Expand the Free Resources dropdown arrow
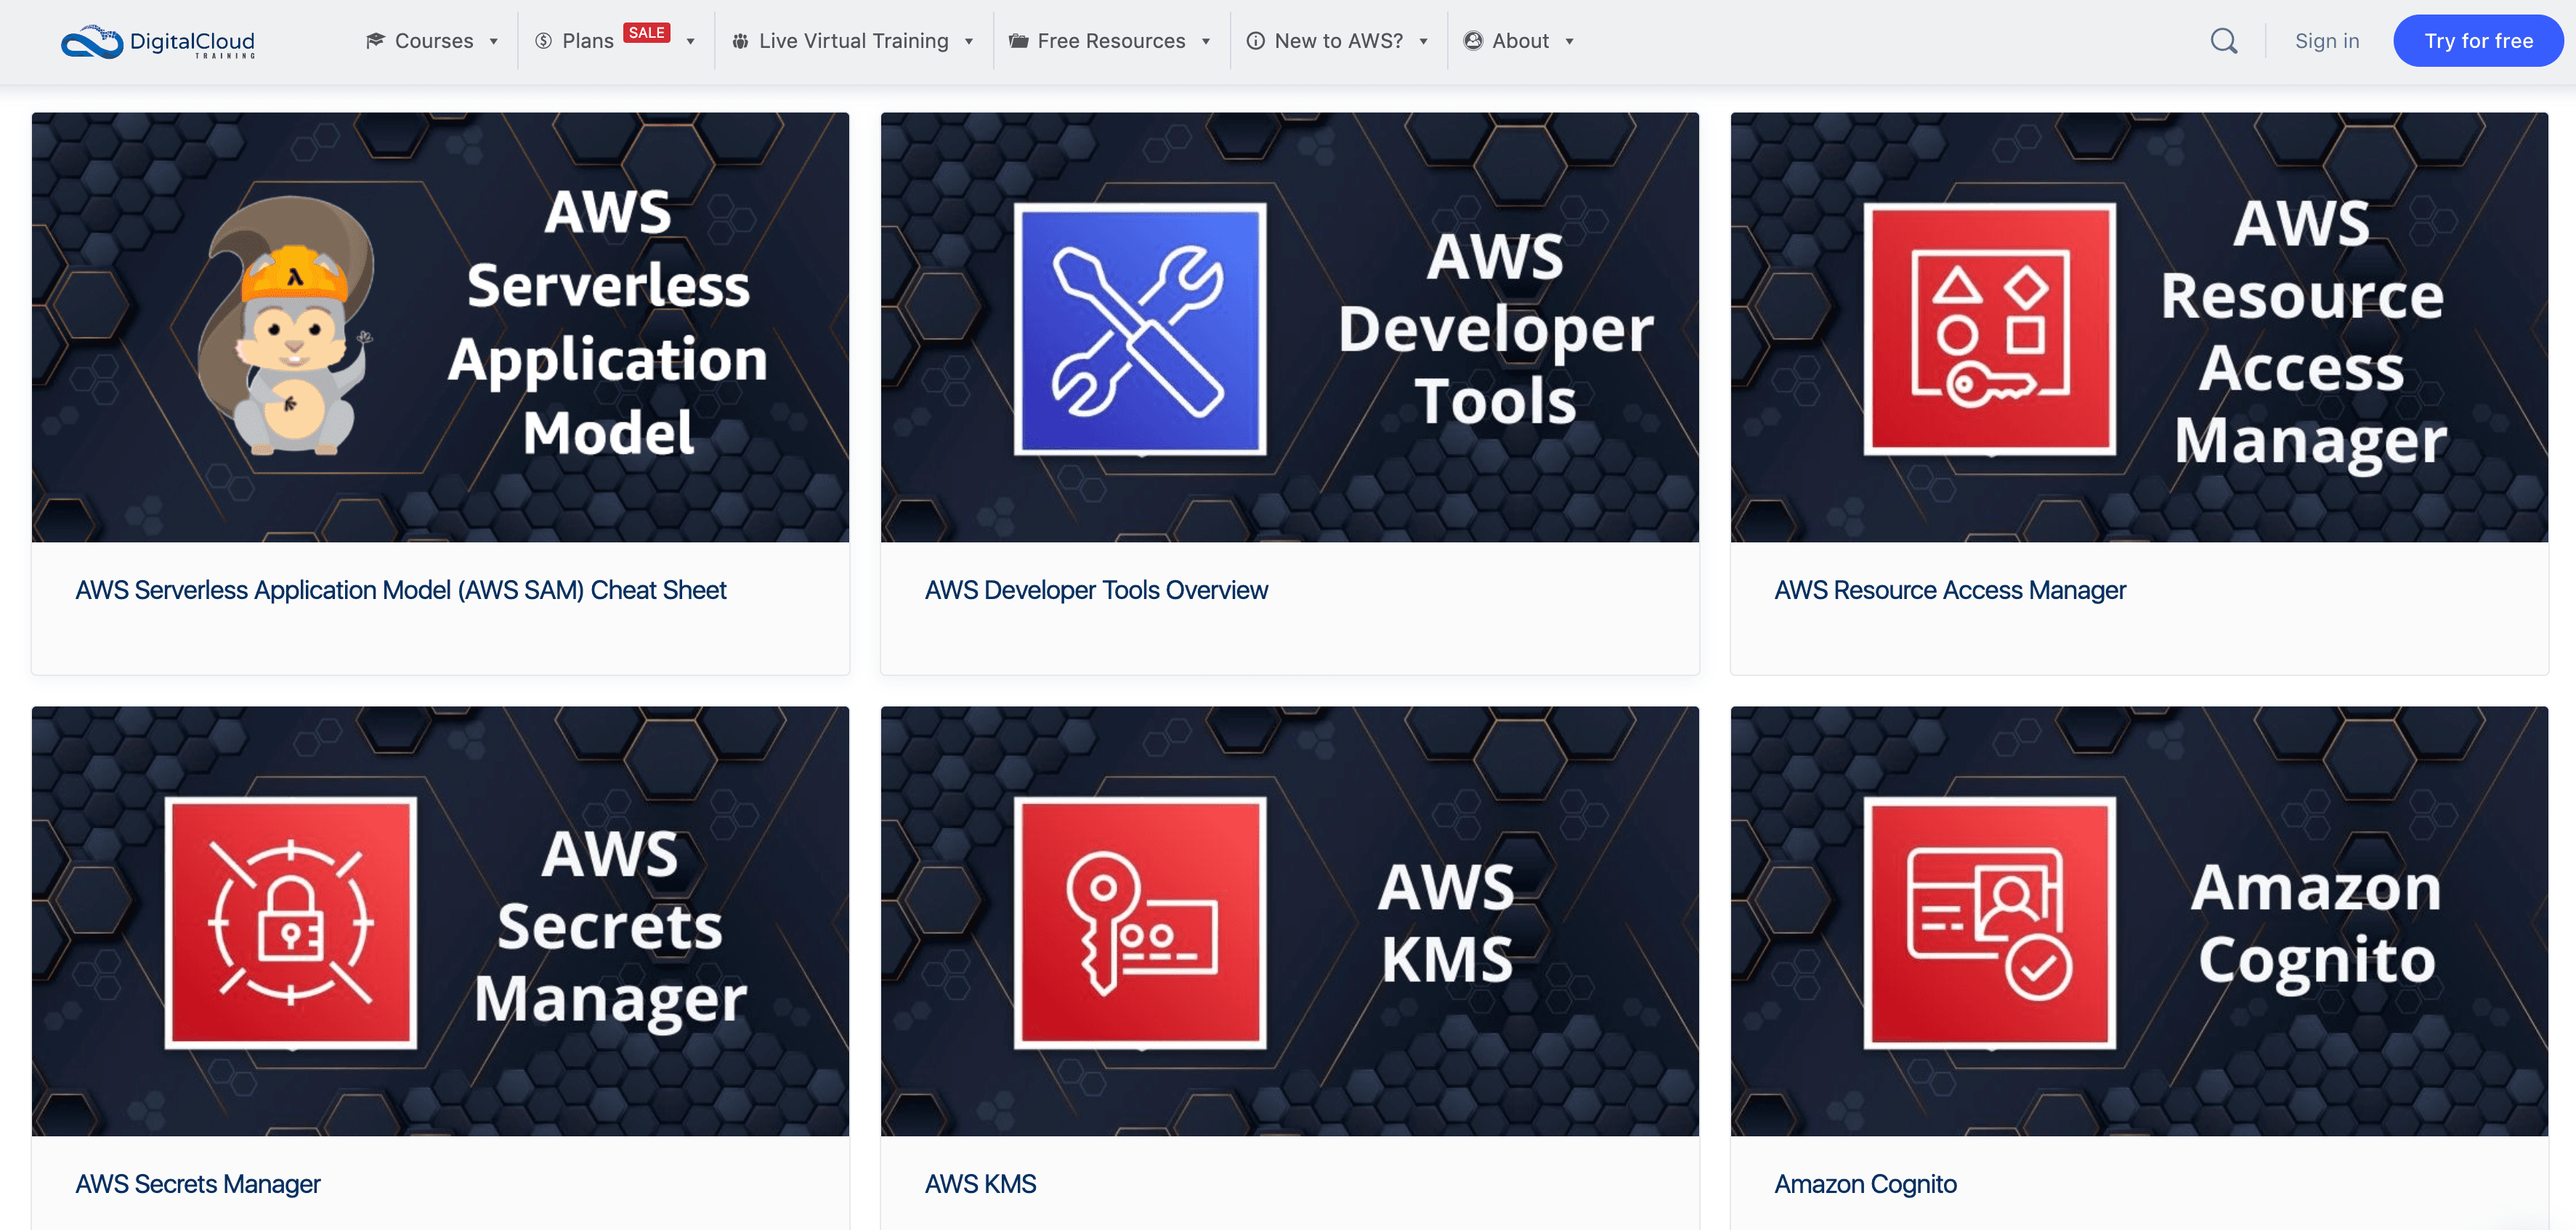Image resolution: width=2576 pixels, height=1230 pixels. 1206,42
